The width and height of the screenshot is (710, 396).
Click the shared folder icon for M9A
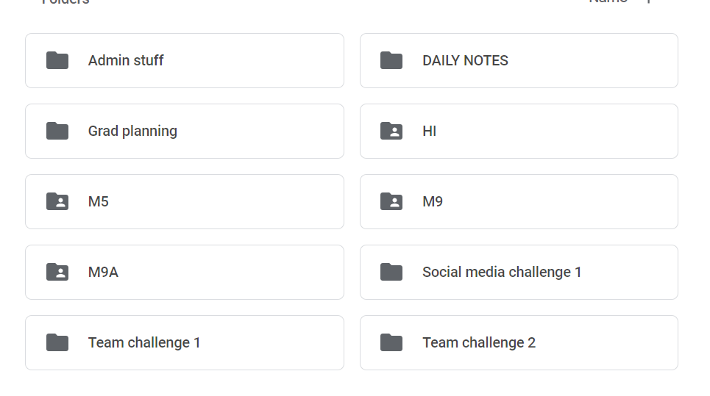tap(57, 272)
